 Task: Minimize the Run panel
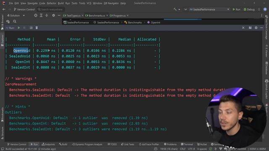[261, 28]
